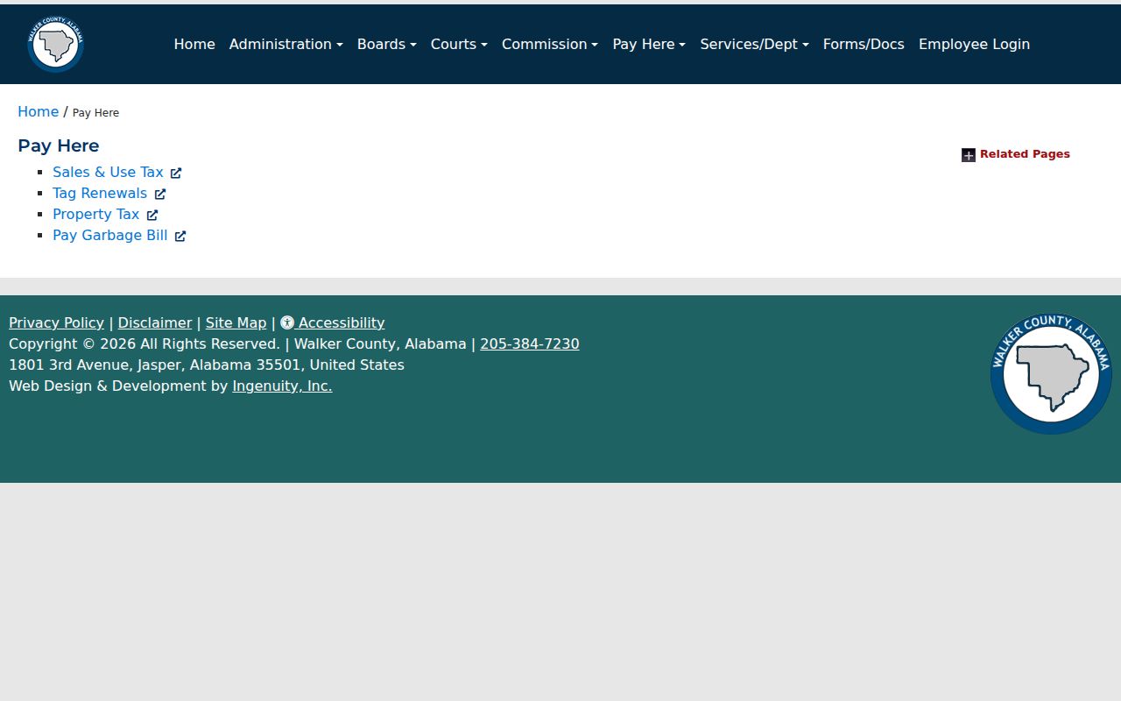Open the Sales & Use Tax link
The image size is (1121, 701).
[x=108, y=172]
